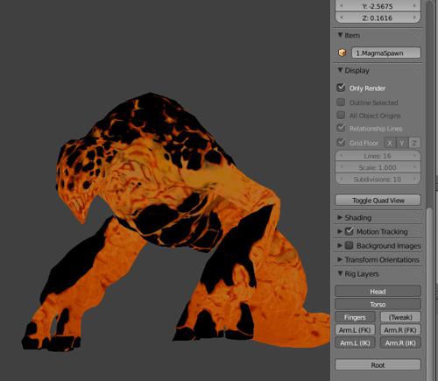Expand the Shading panel

pos(340,217)
